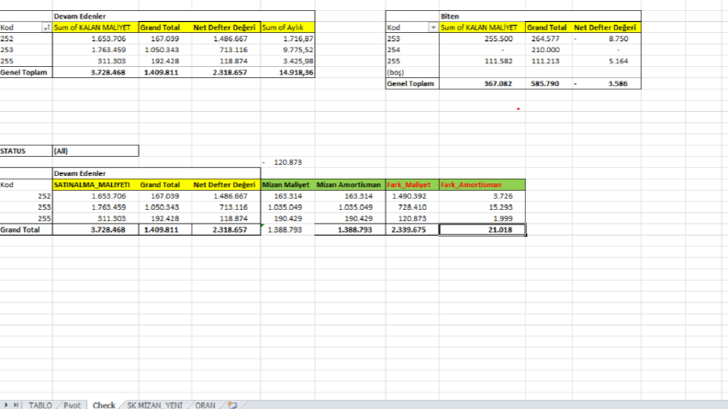
Task: Select the STATUS filter value (All) cell
Action: pyautogui.click(x=95, y=150)
